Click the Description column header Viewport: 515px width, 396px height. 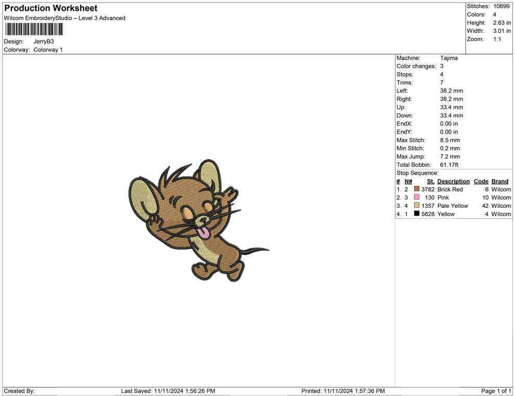pos(453,181)
